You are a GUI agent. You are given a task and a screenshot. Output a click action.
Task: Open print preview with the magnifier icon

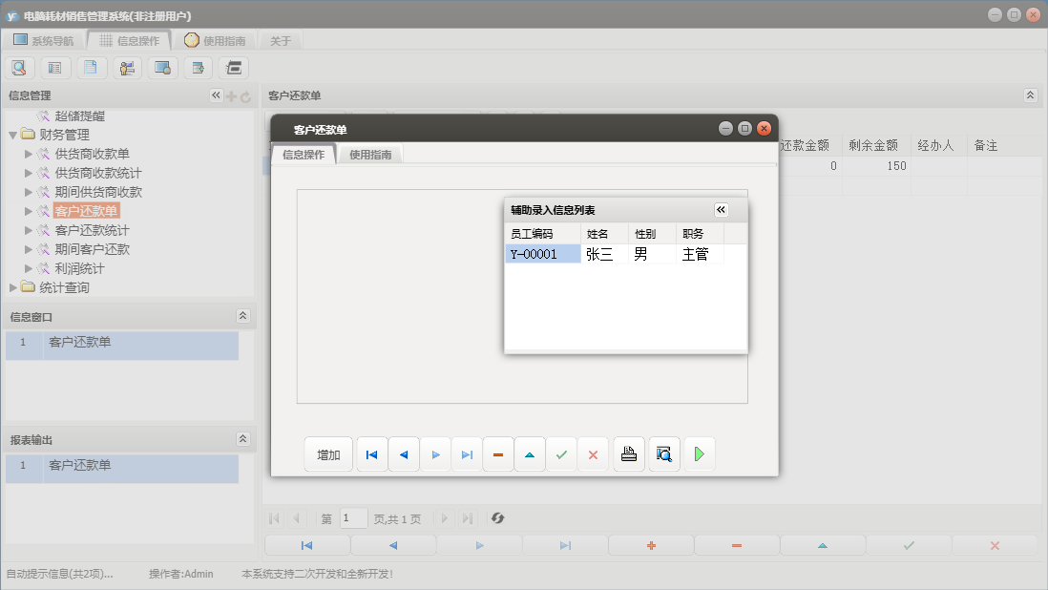[663, 455]
